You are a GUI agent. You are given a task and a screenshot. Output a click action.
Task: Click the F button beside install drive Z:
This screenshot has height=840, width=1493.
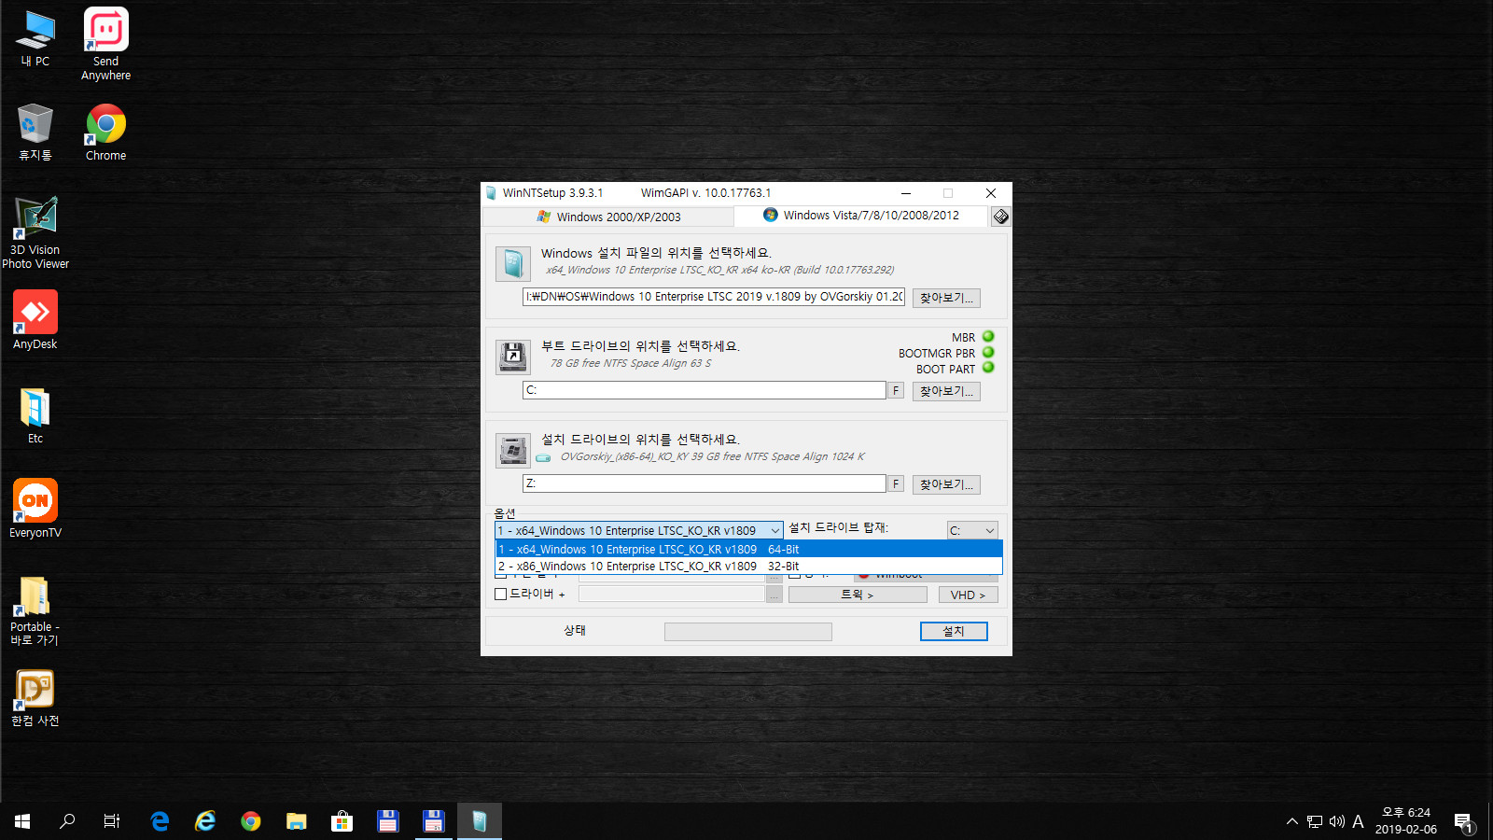pyautogui.click(x=896, y=483)
